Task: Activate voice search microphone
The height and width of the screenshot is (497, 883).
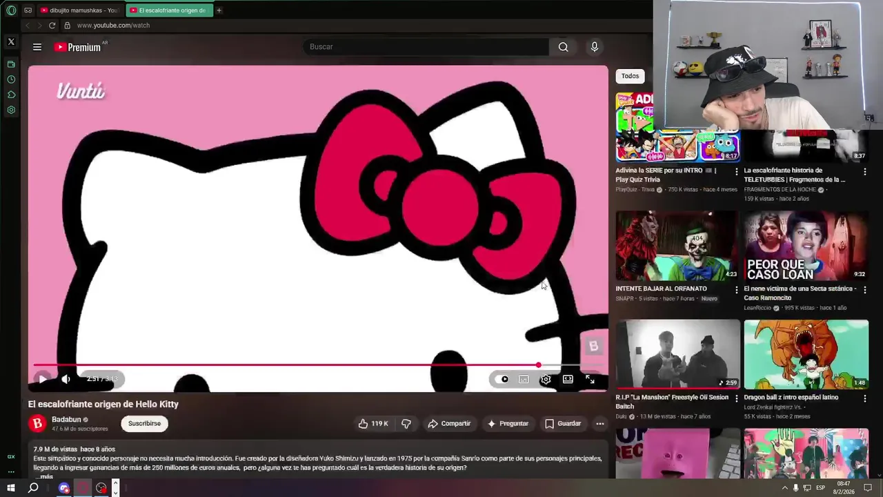Action: 595,47
